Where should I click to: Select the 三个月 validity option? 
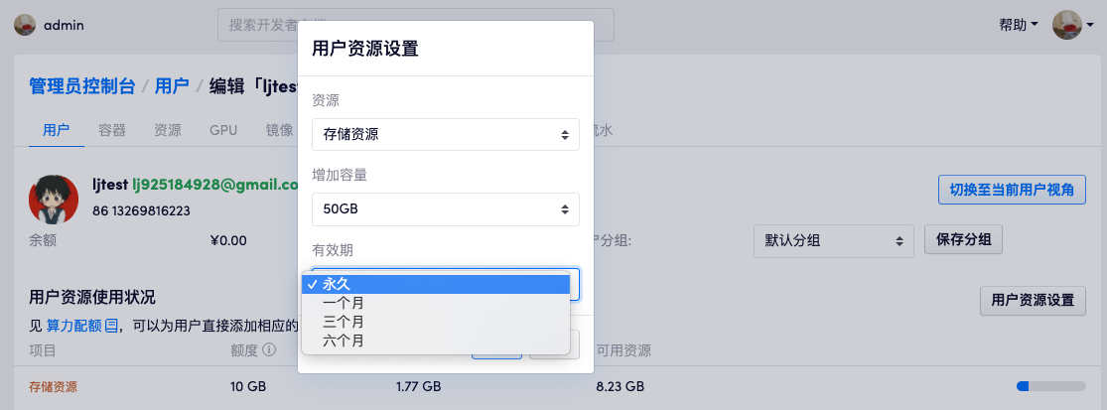tap(344, 322)
